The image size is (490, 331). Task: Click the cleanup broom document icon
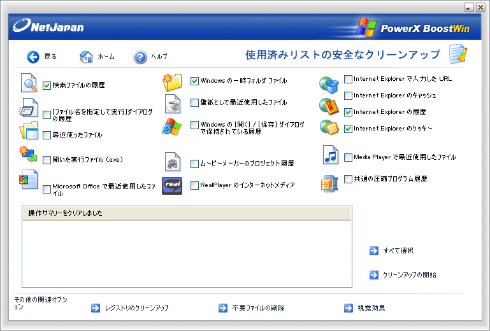click(458, 54)
